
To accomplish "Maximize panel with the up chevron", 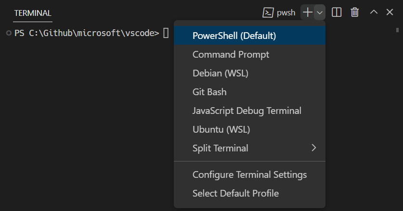I will point(374,12).
